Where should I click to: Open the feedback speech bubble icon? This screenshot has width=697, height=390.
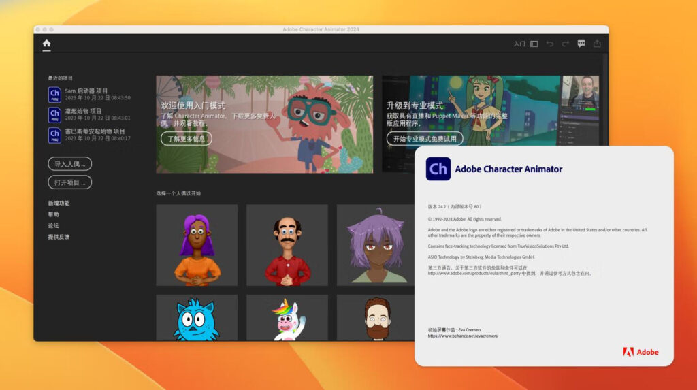tap(581, 44)
